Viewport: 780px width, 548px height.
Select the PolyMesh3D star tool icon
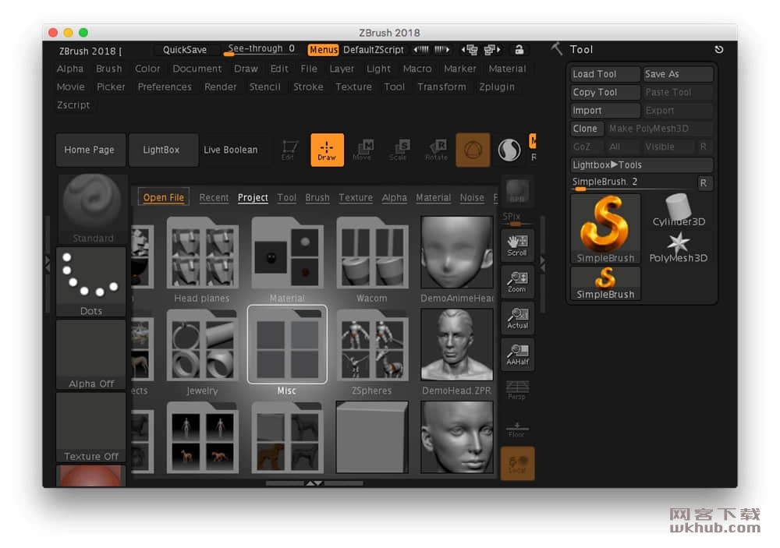[678, 246]
